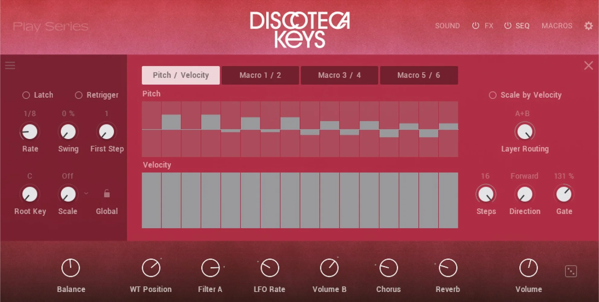
Task: Unlock the Global lock icon
Action: [106, 193]
